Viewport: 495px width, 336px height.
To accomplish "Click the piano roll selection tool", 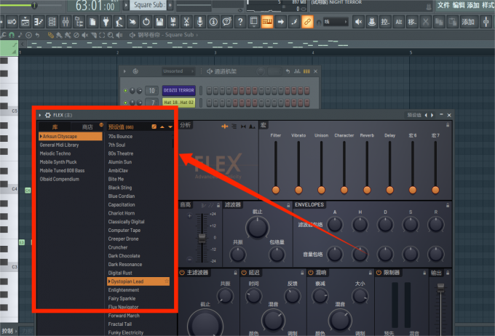I will point(102,35).
